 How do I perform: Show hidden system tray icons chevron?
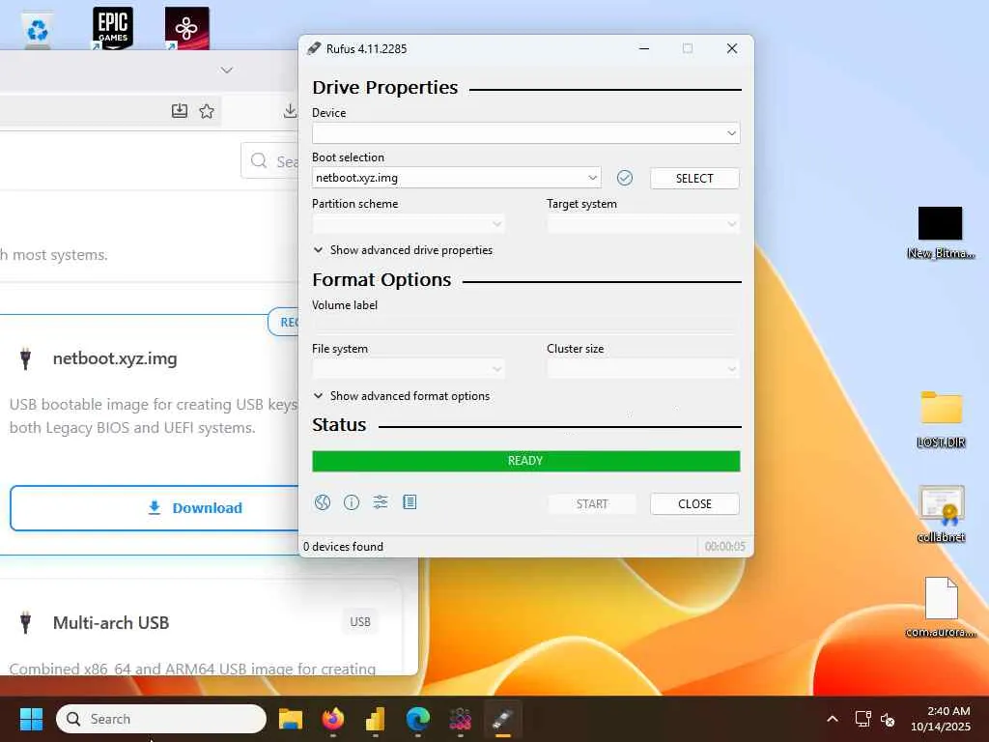click(x=832, y=719)
